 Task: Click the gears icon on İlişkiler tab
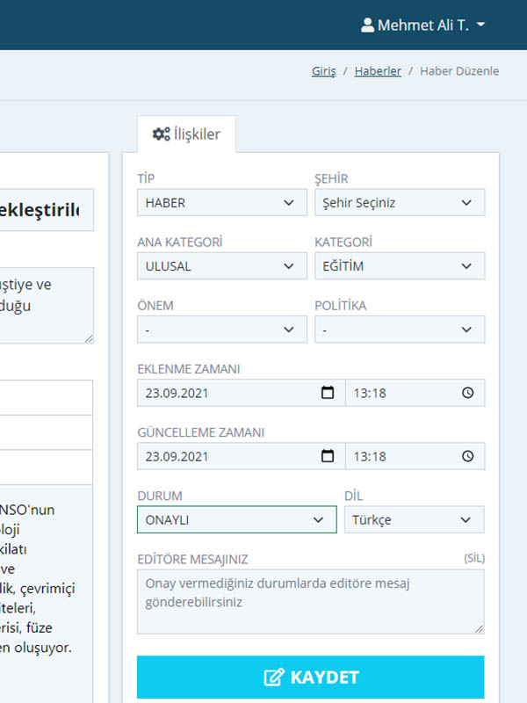[161, 134]
